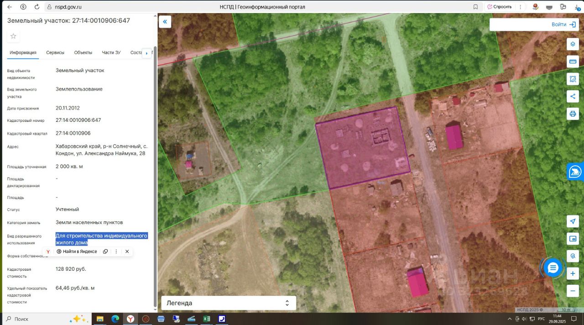Switch to the Сервисы tab
The height and width of the screenshot is (325, 584).
click(55, 52)
